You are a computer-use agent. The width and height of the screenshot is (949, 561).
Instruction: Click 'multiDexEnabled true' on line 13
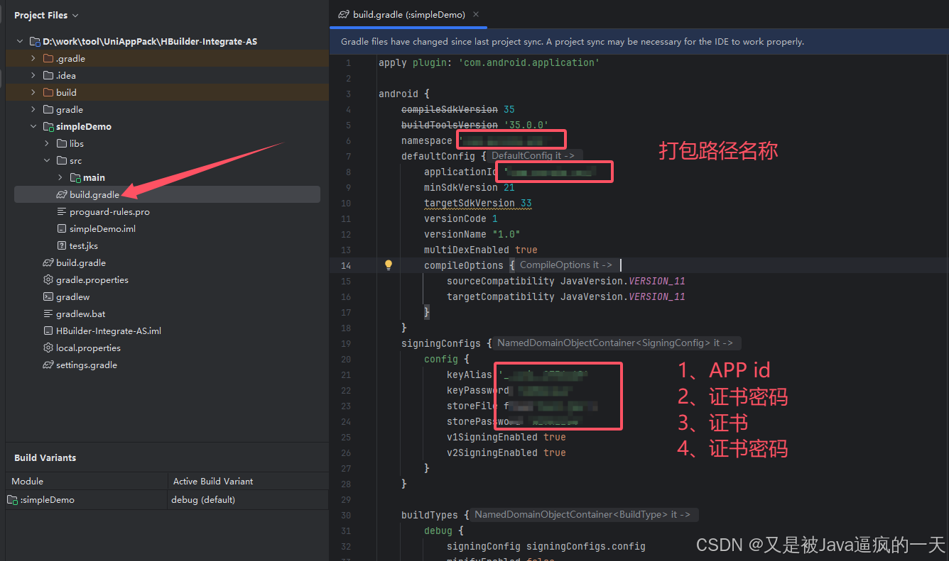click(x=481, y=250)
